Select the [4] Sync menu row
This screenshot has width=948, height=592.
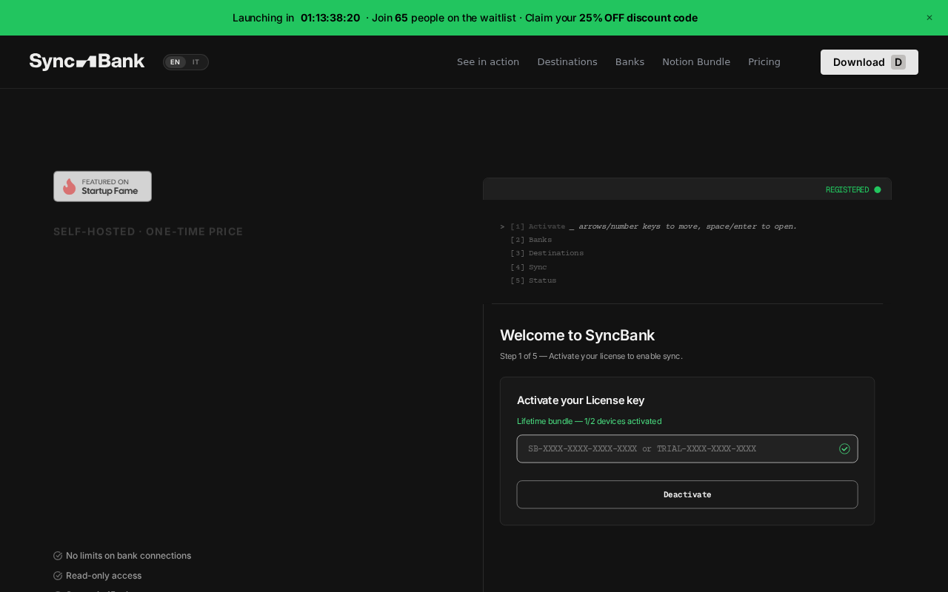point(529,267)
